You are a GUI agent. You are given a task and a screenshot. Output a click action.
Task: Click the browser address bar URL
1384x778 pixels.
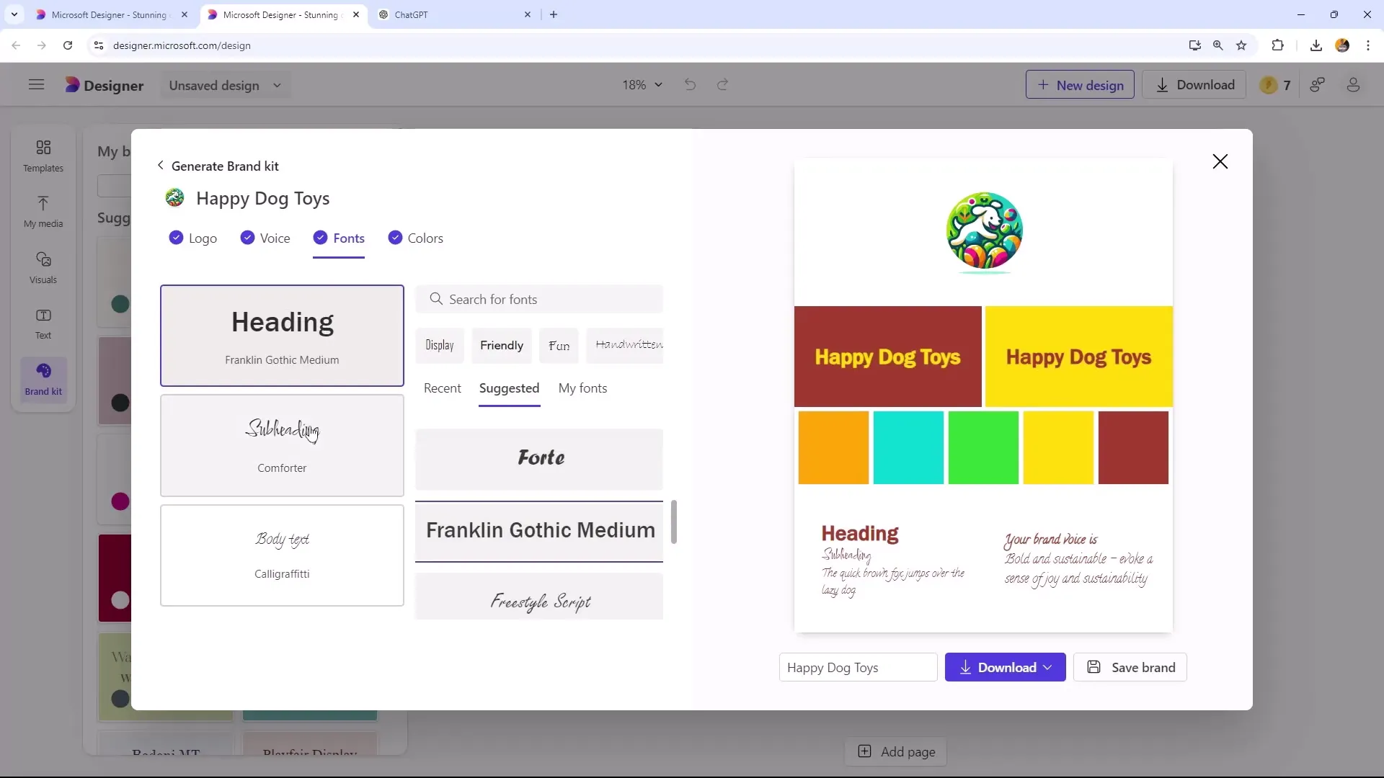coord(182,45)
